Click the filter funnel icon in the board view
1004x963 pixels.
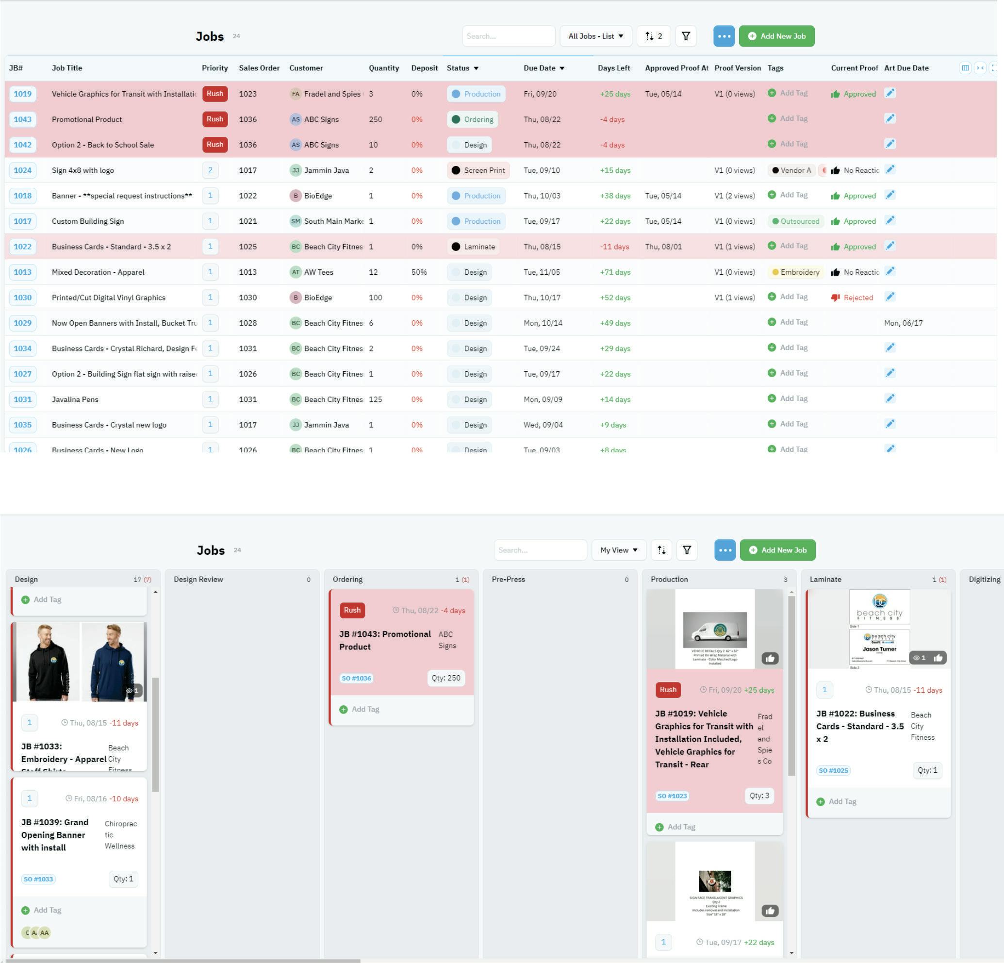pyautogui.click(x=687, y=550)
